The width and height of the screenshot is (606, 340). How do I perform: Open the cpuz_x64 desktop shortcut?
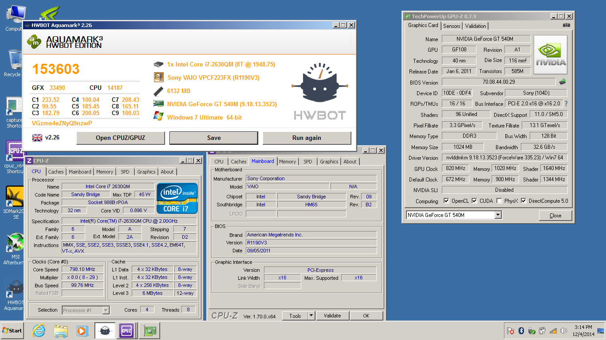coord(15,157)
